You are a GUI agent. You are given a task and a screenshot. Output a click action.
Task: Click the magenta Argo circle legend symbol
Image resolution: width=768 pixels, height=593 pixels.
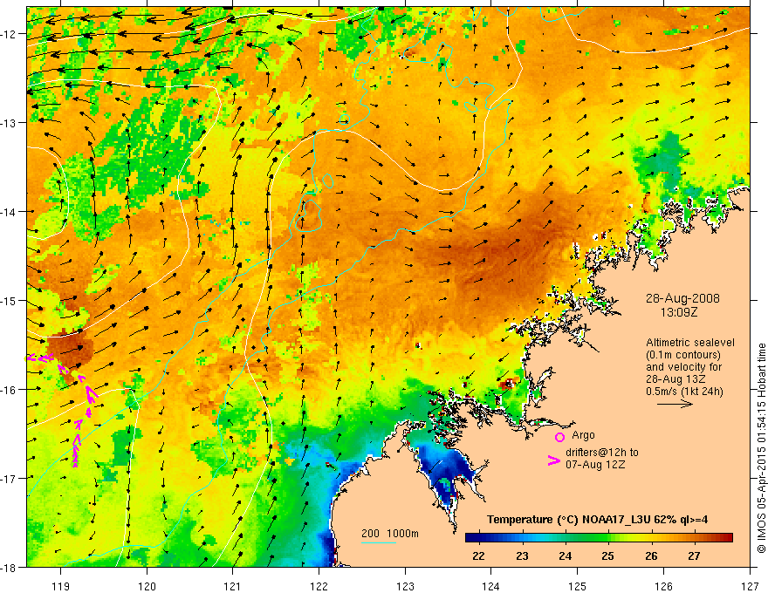[559, 437]
